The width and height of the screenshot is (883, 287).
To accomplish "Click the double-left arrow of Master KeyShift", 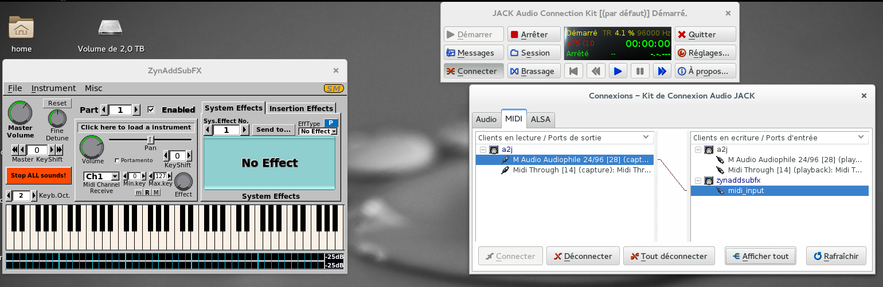I will 15,150.
